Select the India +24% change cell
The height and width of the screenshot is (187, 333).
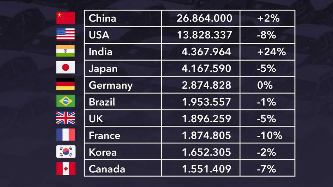pos(267,52)
